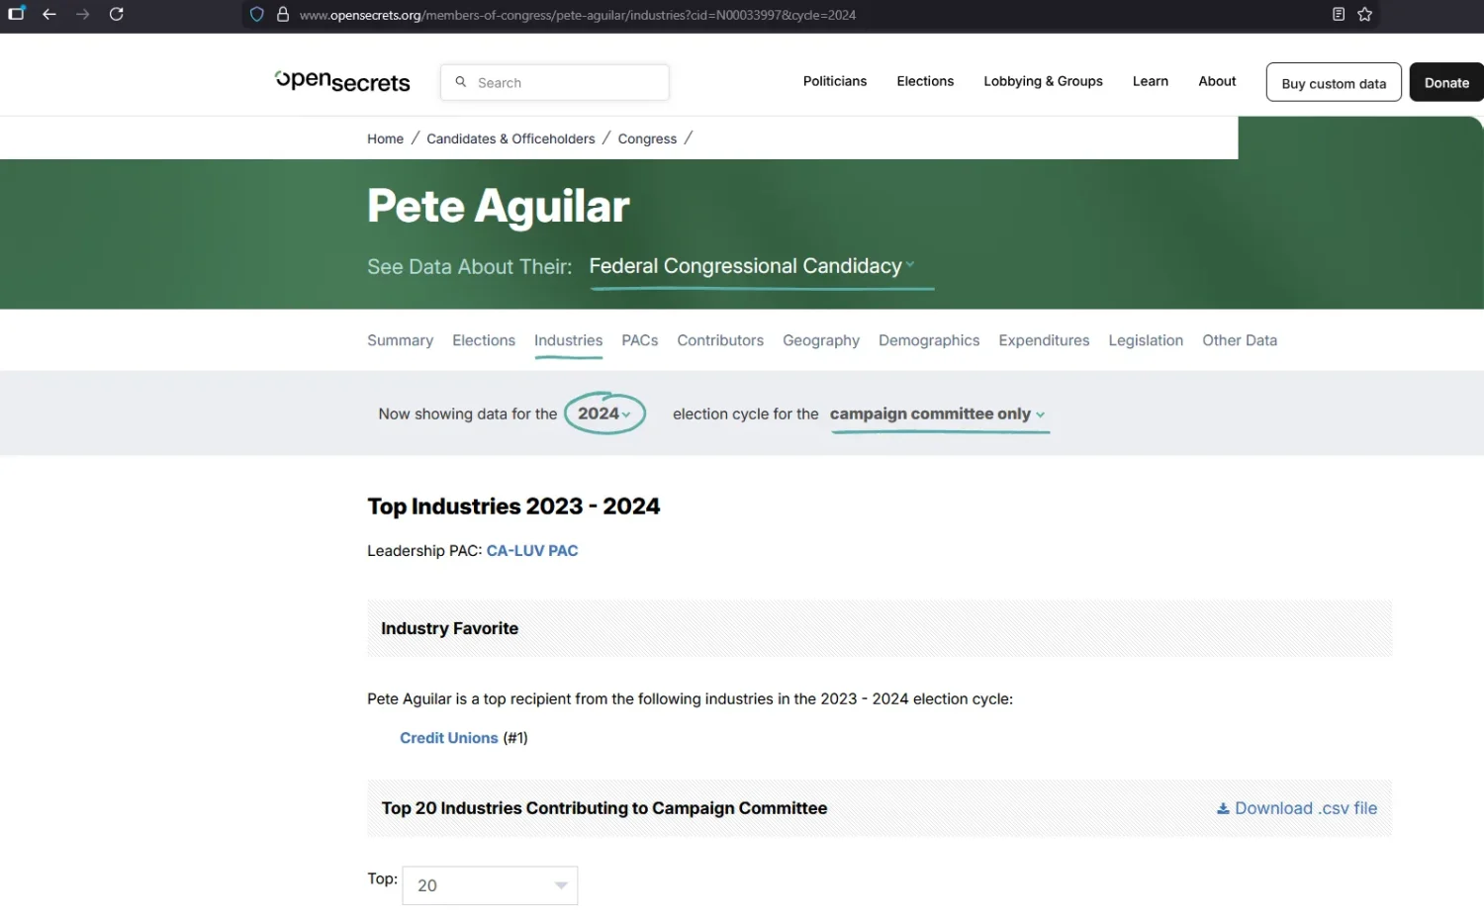Open the Contributors tab
1484x922 pixels.
720,340
